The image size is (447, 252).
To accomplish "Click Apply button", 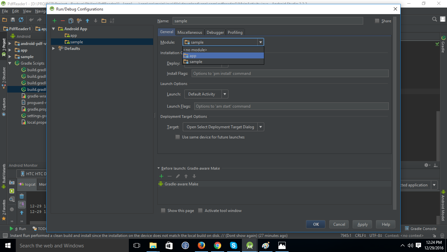I will (x=363, y=224).
